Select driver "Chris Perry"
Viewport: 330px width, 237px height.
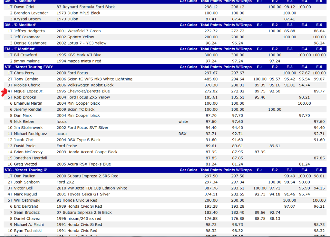(x=24, y=73)
